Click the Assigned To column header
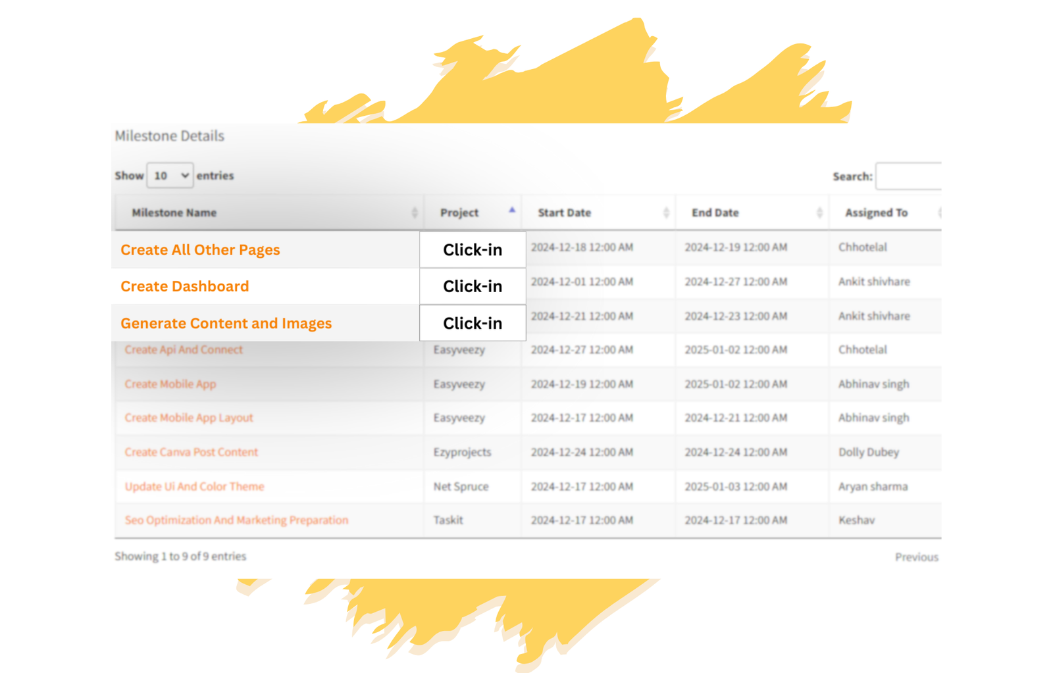This screenshot has height=673, width=1053. (x=876, y=212)
